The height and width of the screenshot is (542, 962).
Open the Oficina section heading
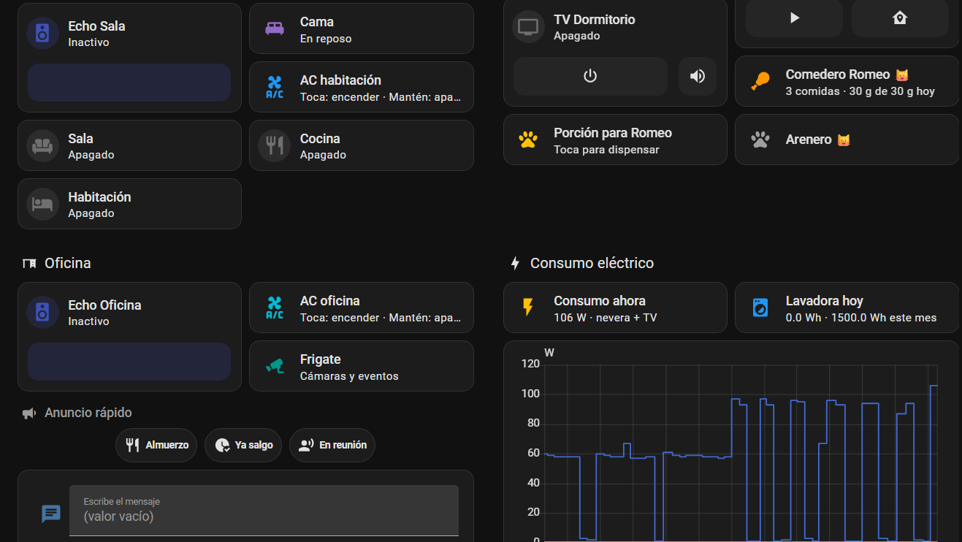pos(68,263)
